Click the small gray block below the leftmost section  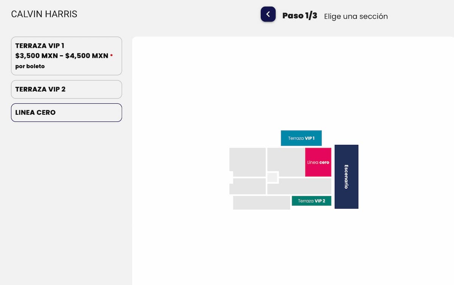tap(248, 186)
